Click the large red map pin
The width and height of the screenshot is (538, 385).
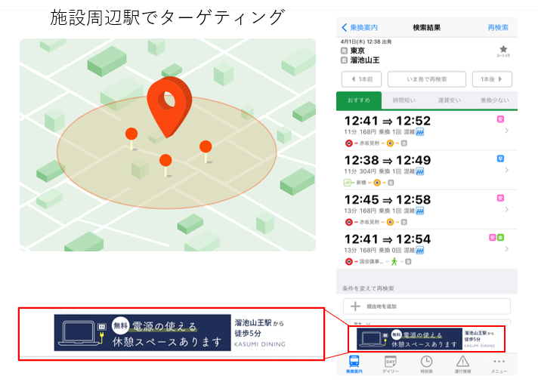(x=169, y=107)
